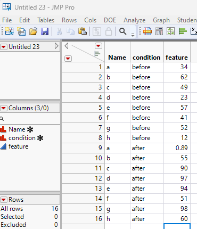This screenshot has width=197, height=229.
Task: Click the padlock toolbar icon
Action: [109, 31]
